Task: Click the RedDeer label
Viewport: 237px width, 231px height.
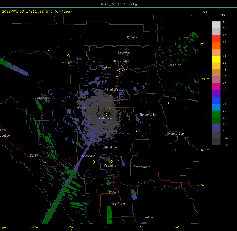Action: pos(121,70)
